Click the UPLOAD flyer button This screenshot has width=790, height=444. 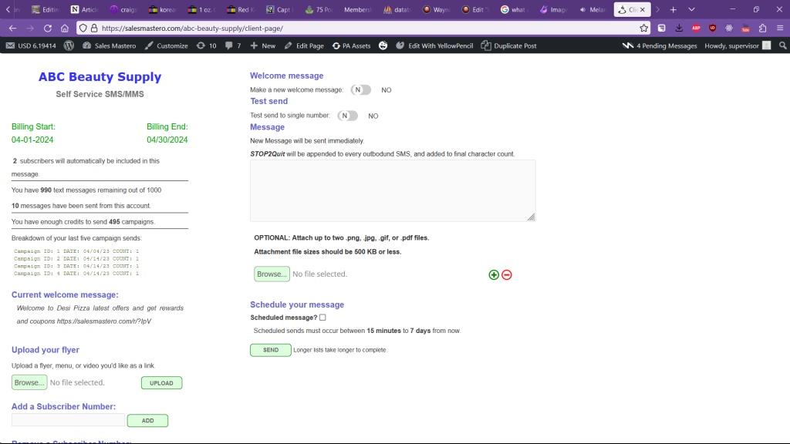coord(161,383)
